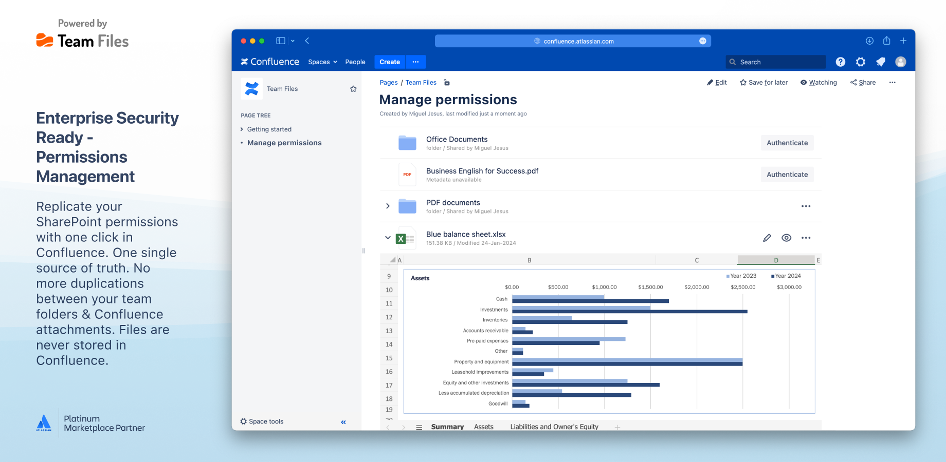The height and width of the screenshot is (462, 946).
Task: Switch to the Assets sheet tab
Action: 483,427
